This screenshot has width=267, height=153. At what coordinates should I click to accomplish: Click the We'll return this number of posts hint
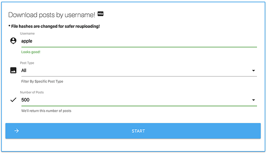46,111
